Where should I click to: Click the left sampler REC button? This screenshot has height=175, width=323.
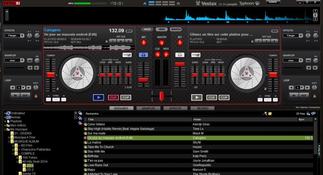30,60
